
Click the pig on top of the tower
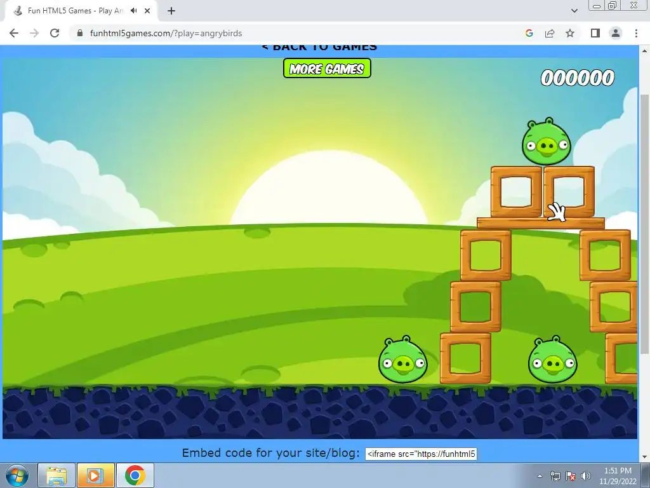click(547, 142)
